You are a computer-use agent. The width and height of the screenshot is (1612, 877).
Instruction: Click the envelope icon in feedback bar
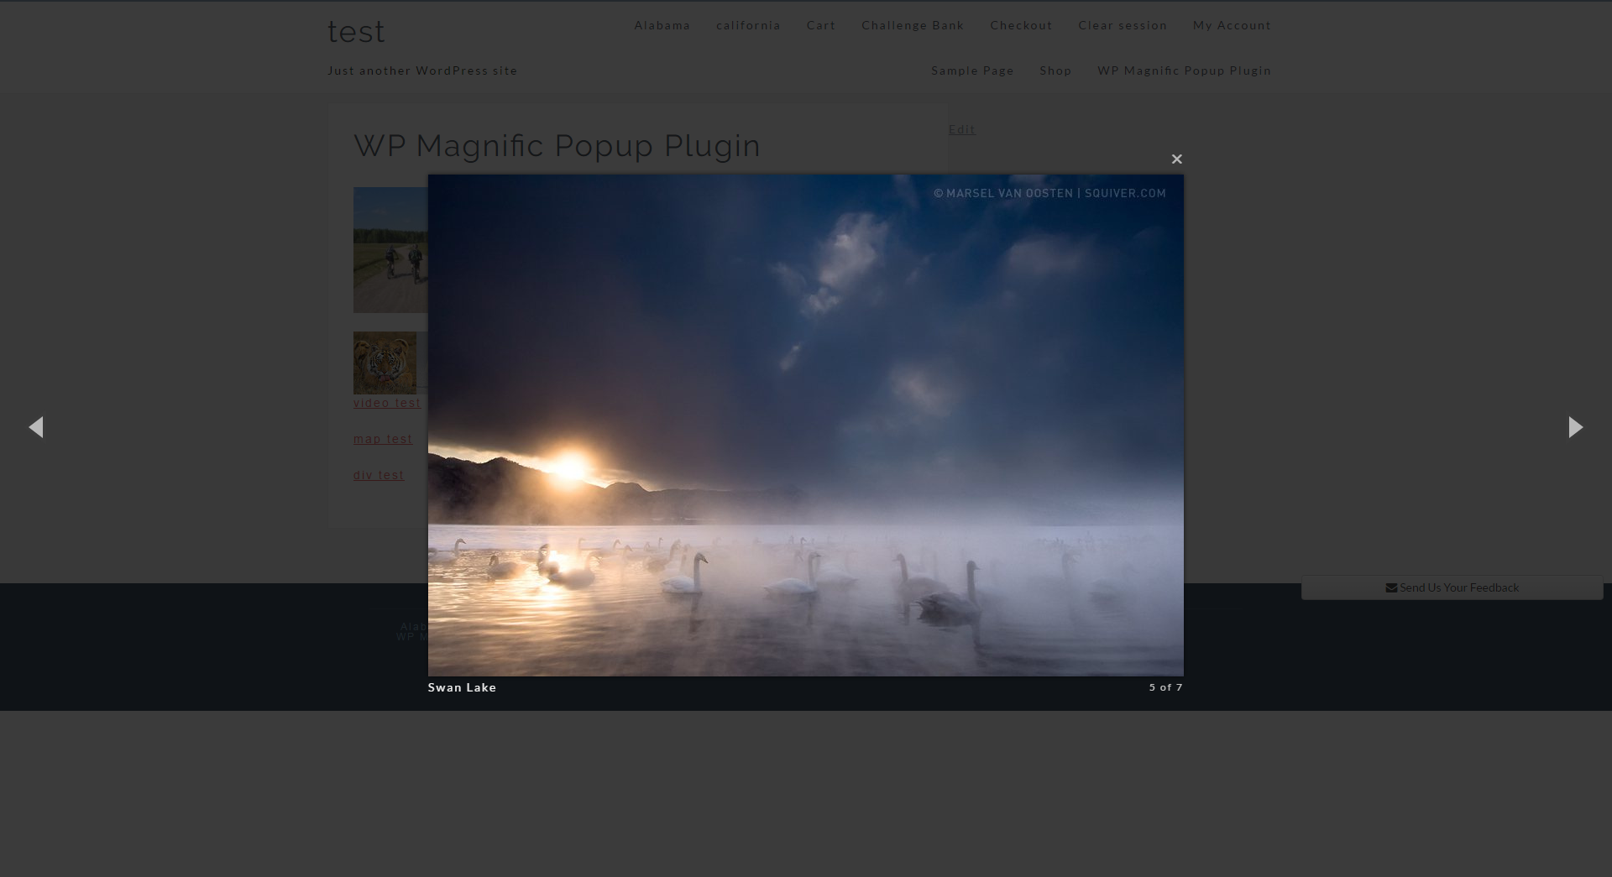click(x=1391, y=587)
